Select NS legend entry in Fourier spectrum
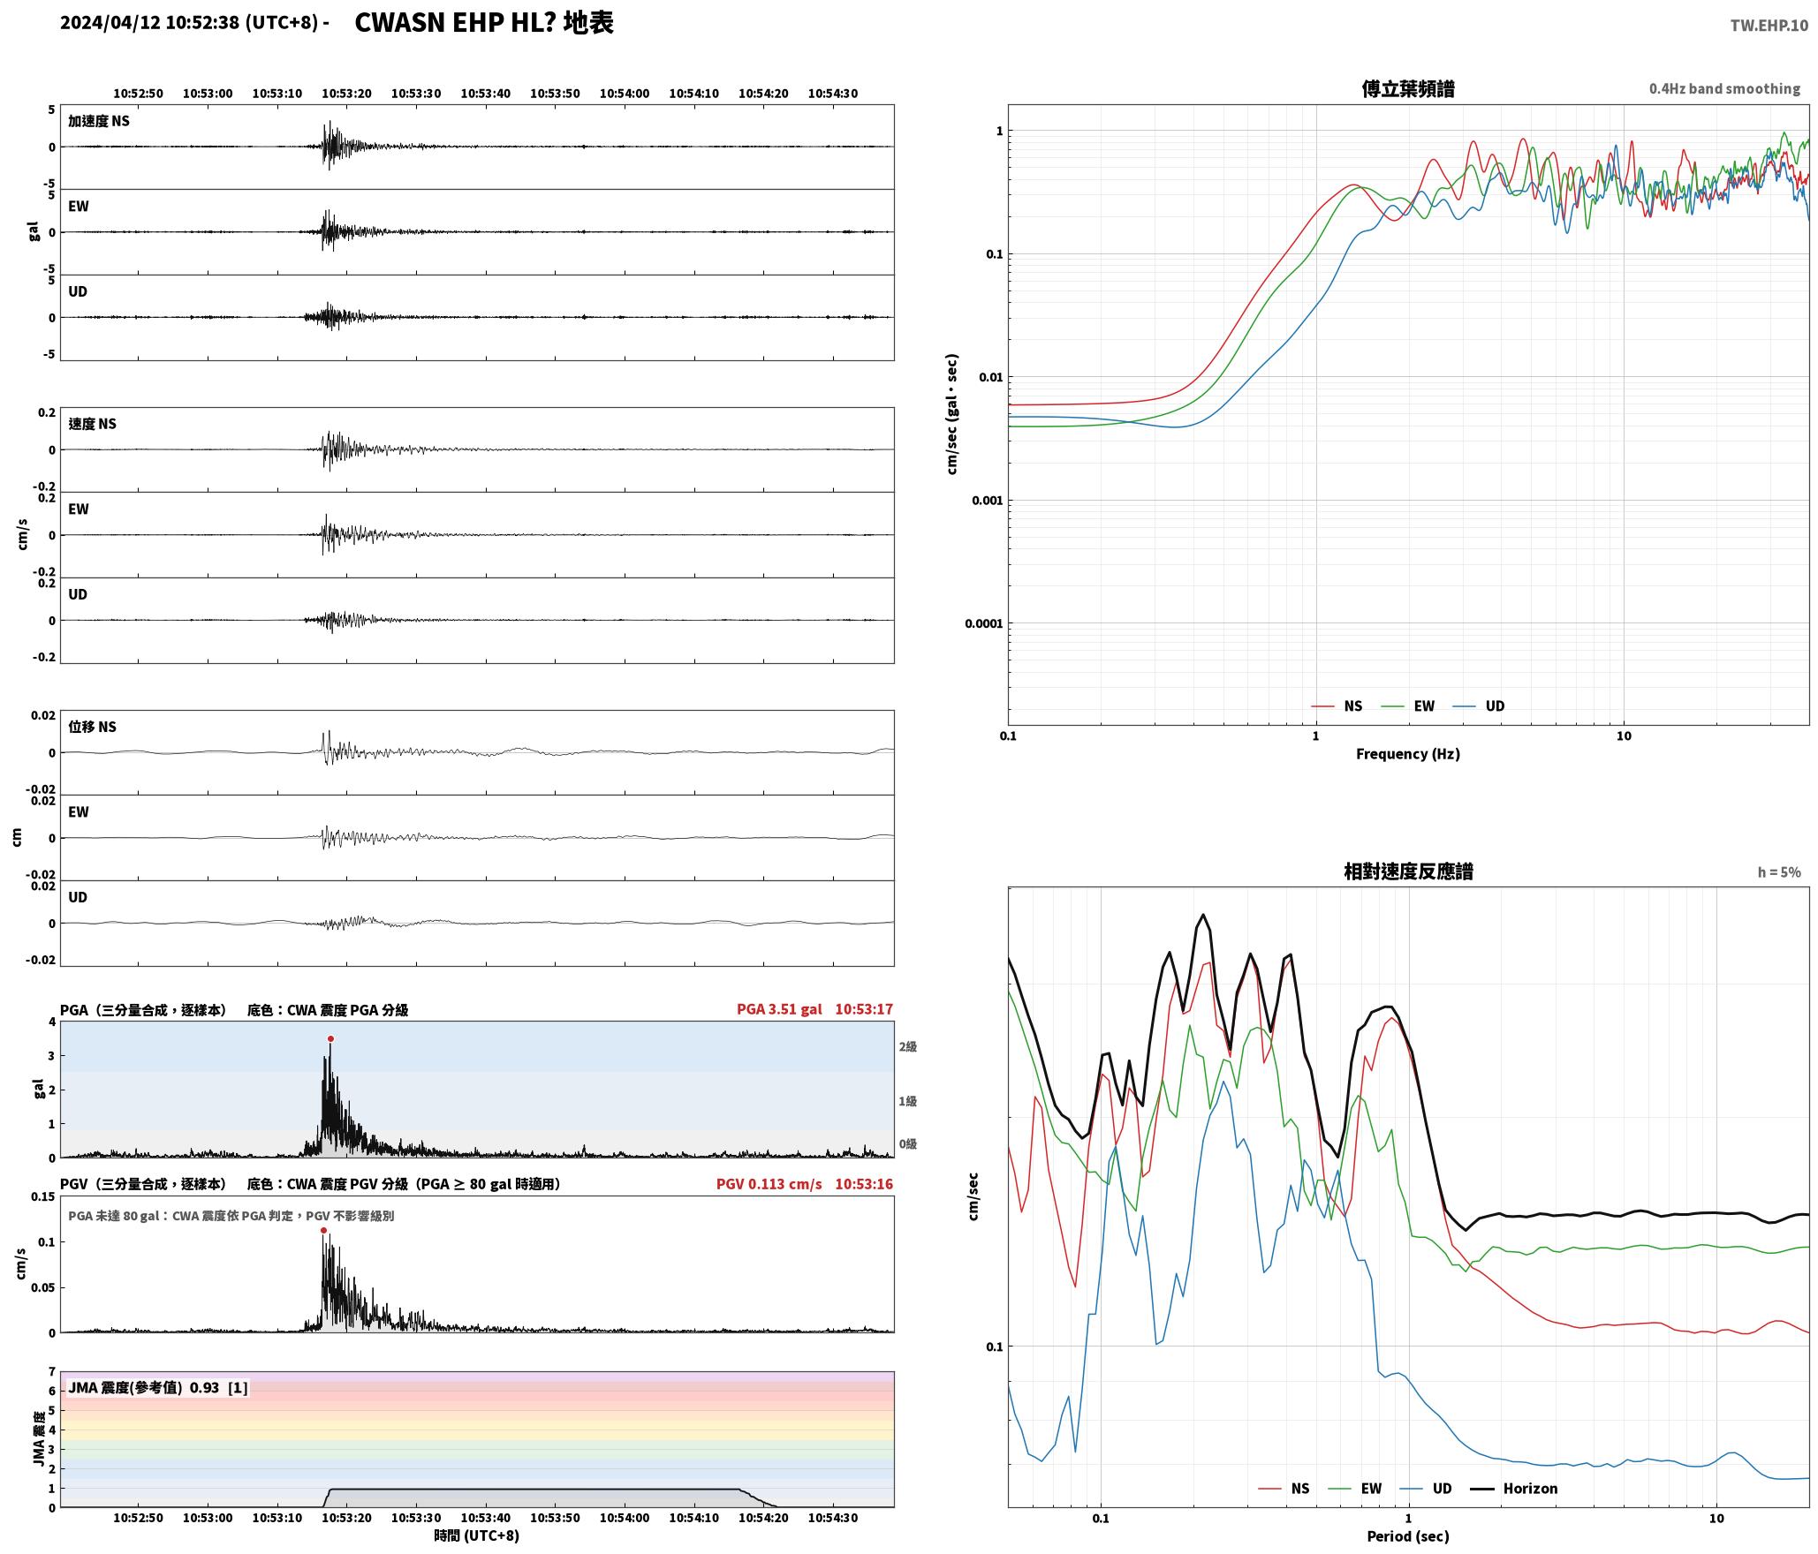 tap(1337, 706)
